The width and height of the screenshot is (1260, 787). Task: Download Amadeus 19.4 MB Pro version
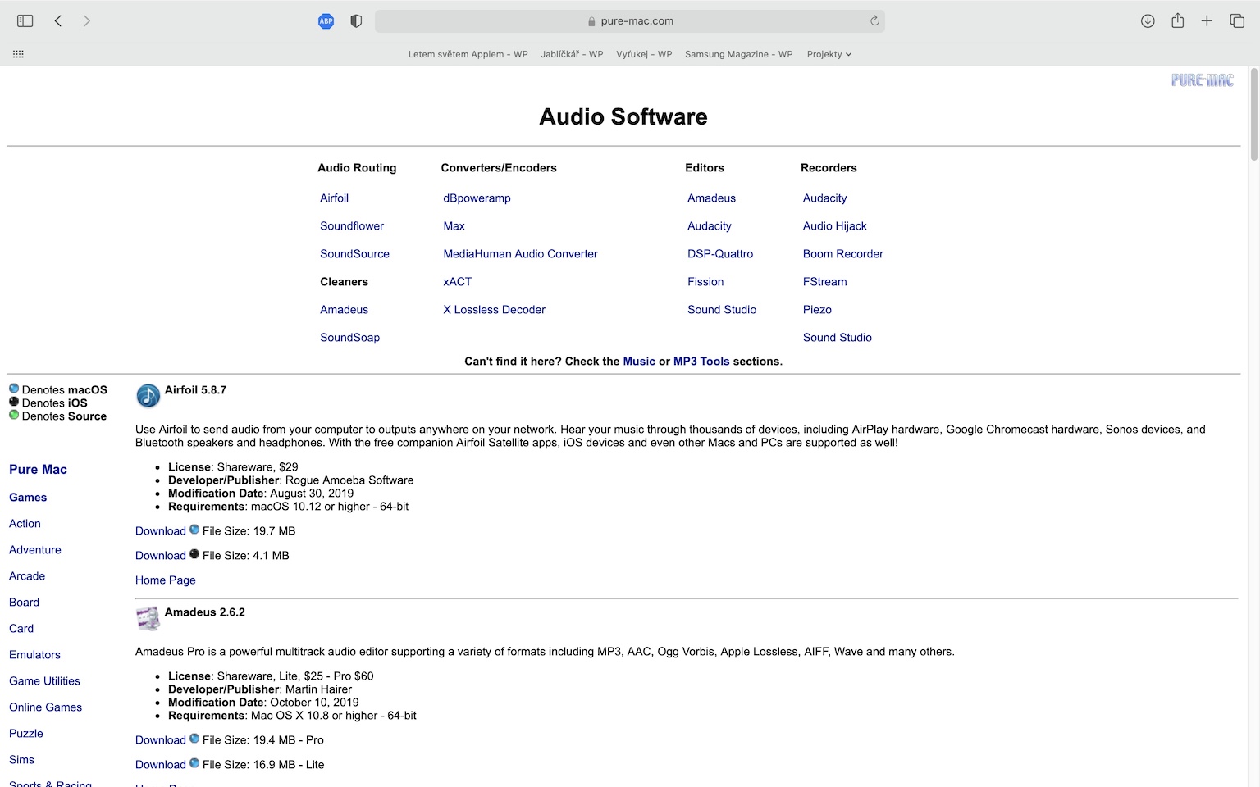161,740
